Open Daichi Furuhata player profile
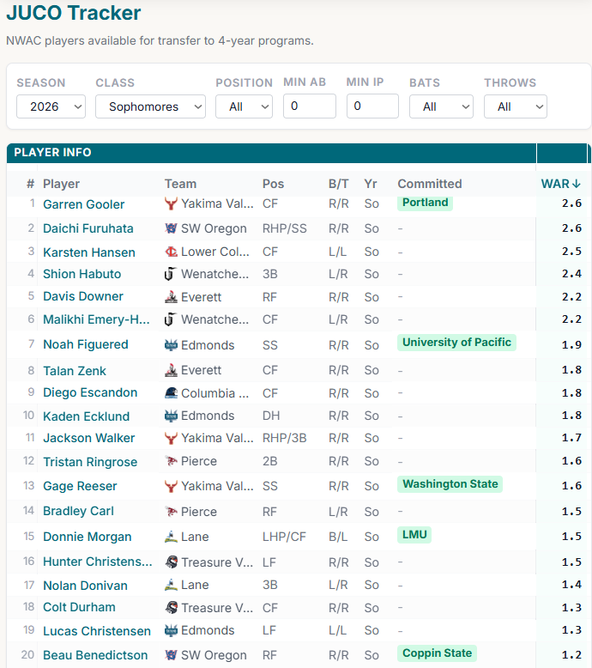This screenshot has height=668, width=592. point(88,228)
